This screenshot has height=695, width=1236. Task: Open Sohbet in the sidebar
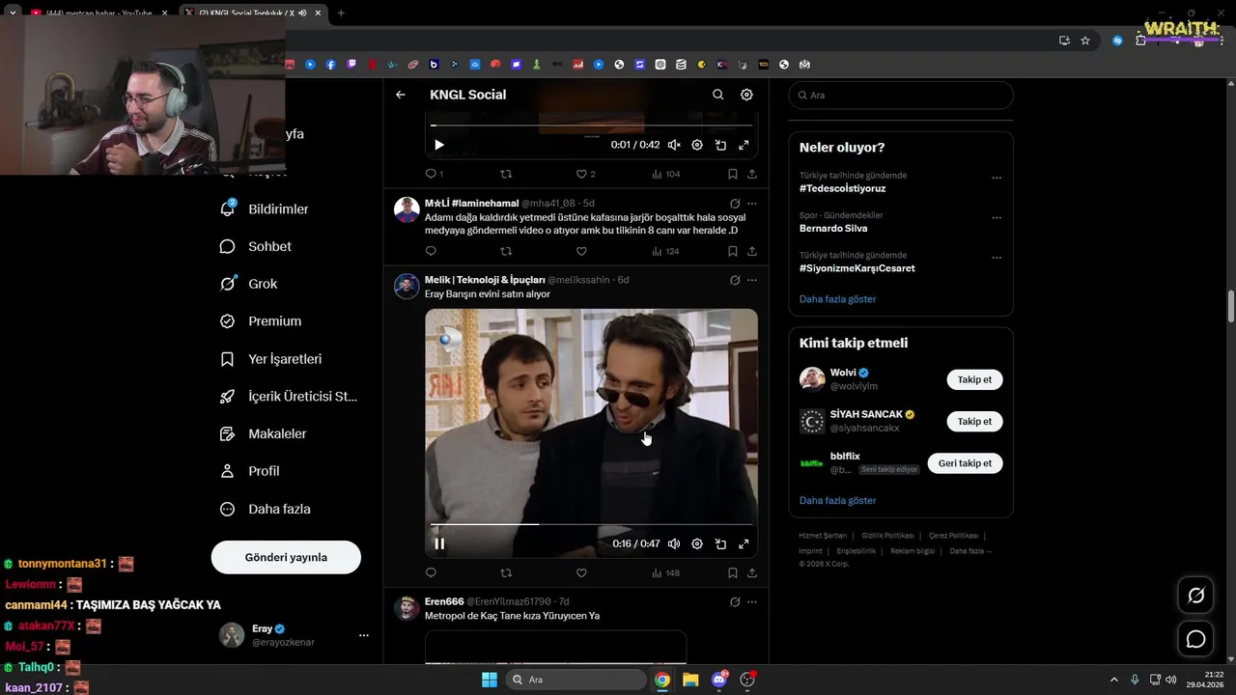[x=256, y=246]
